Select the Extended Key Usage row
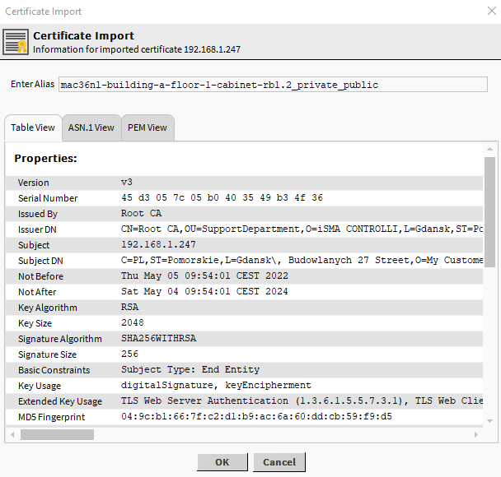 (247, 401)
